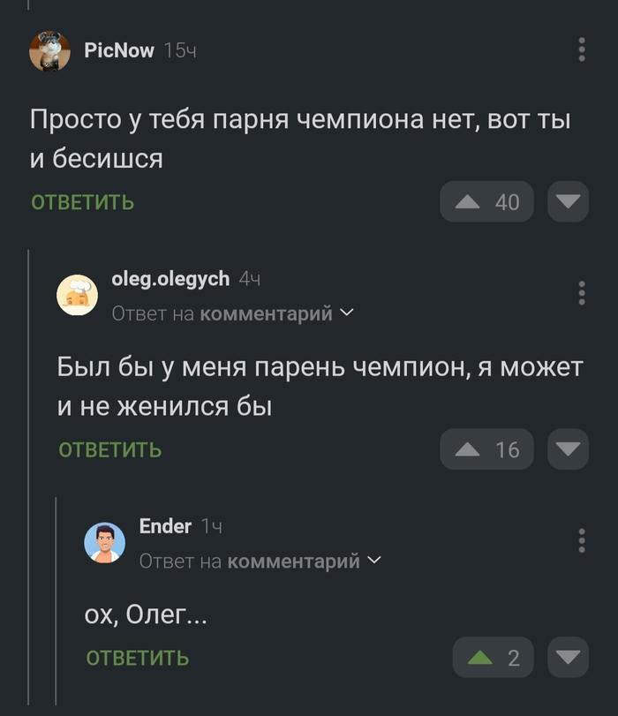
Task: Open oleg.olegych's avatar
Action: pyautogui.click(x=78, y=293)
